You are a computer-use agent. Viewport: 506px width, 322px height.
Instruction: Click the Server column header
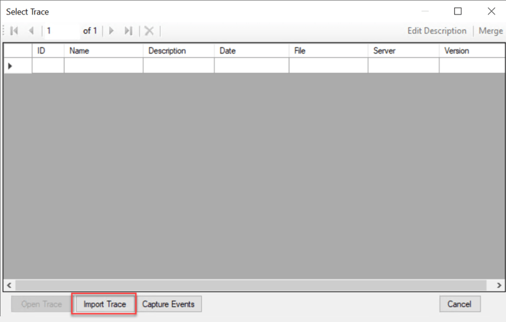point(403,51)
